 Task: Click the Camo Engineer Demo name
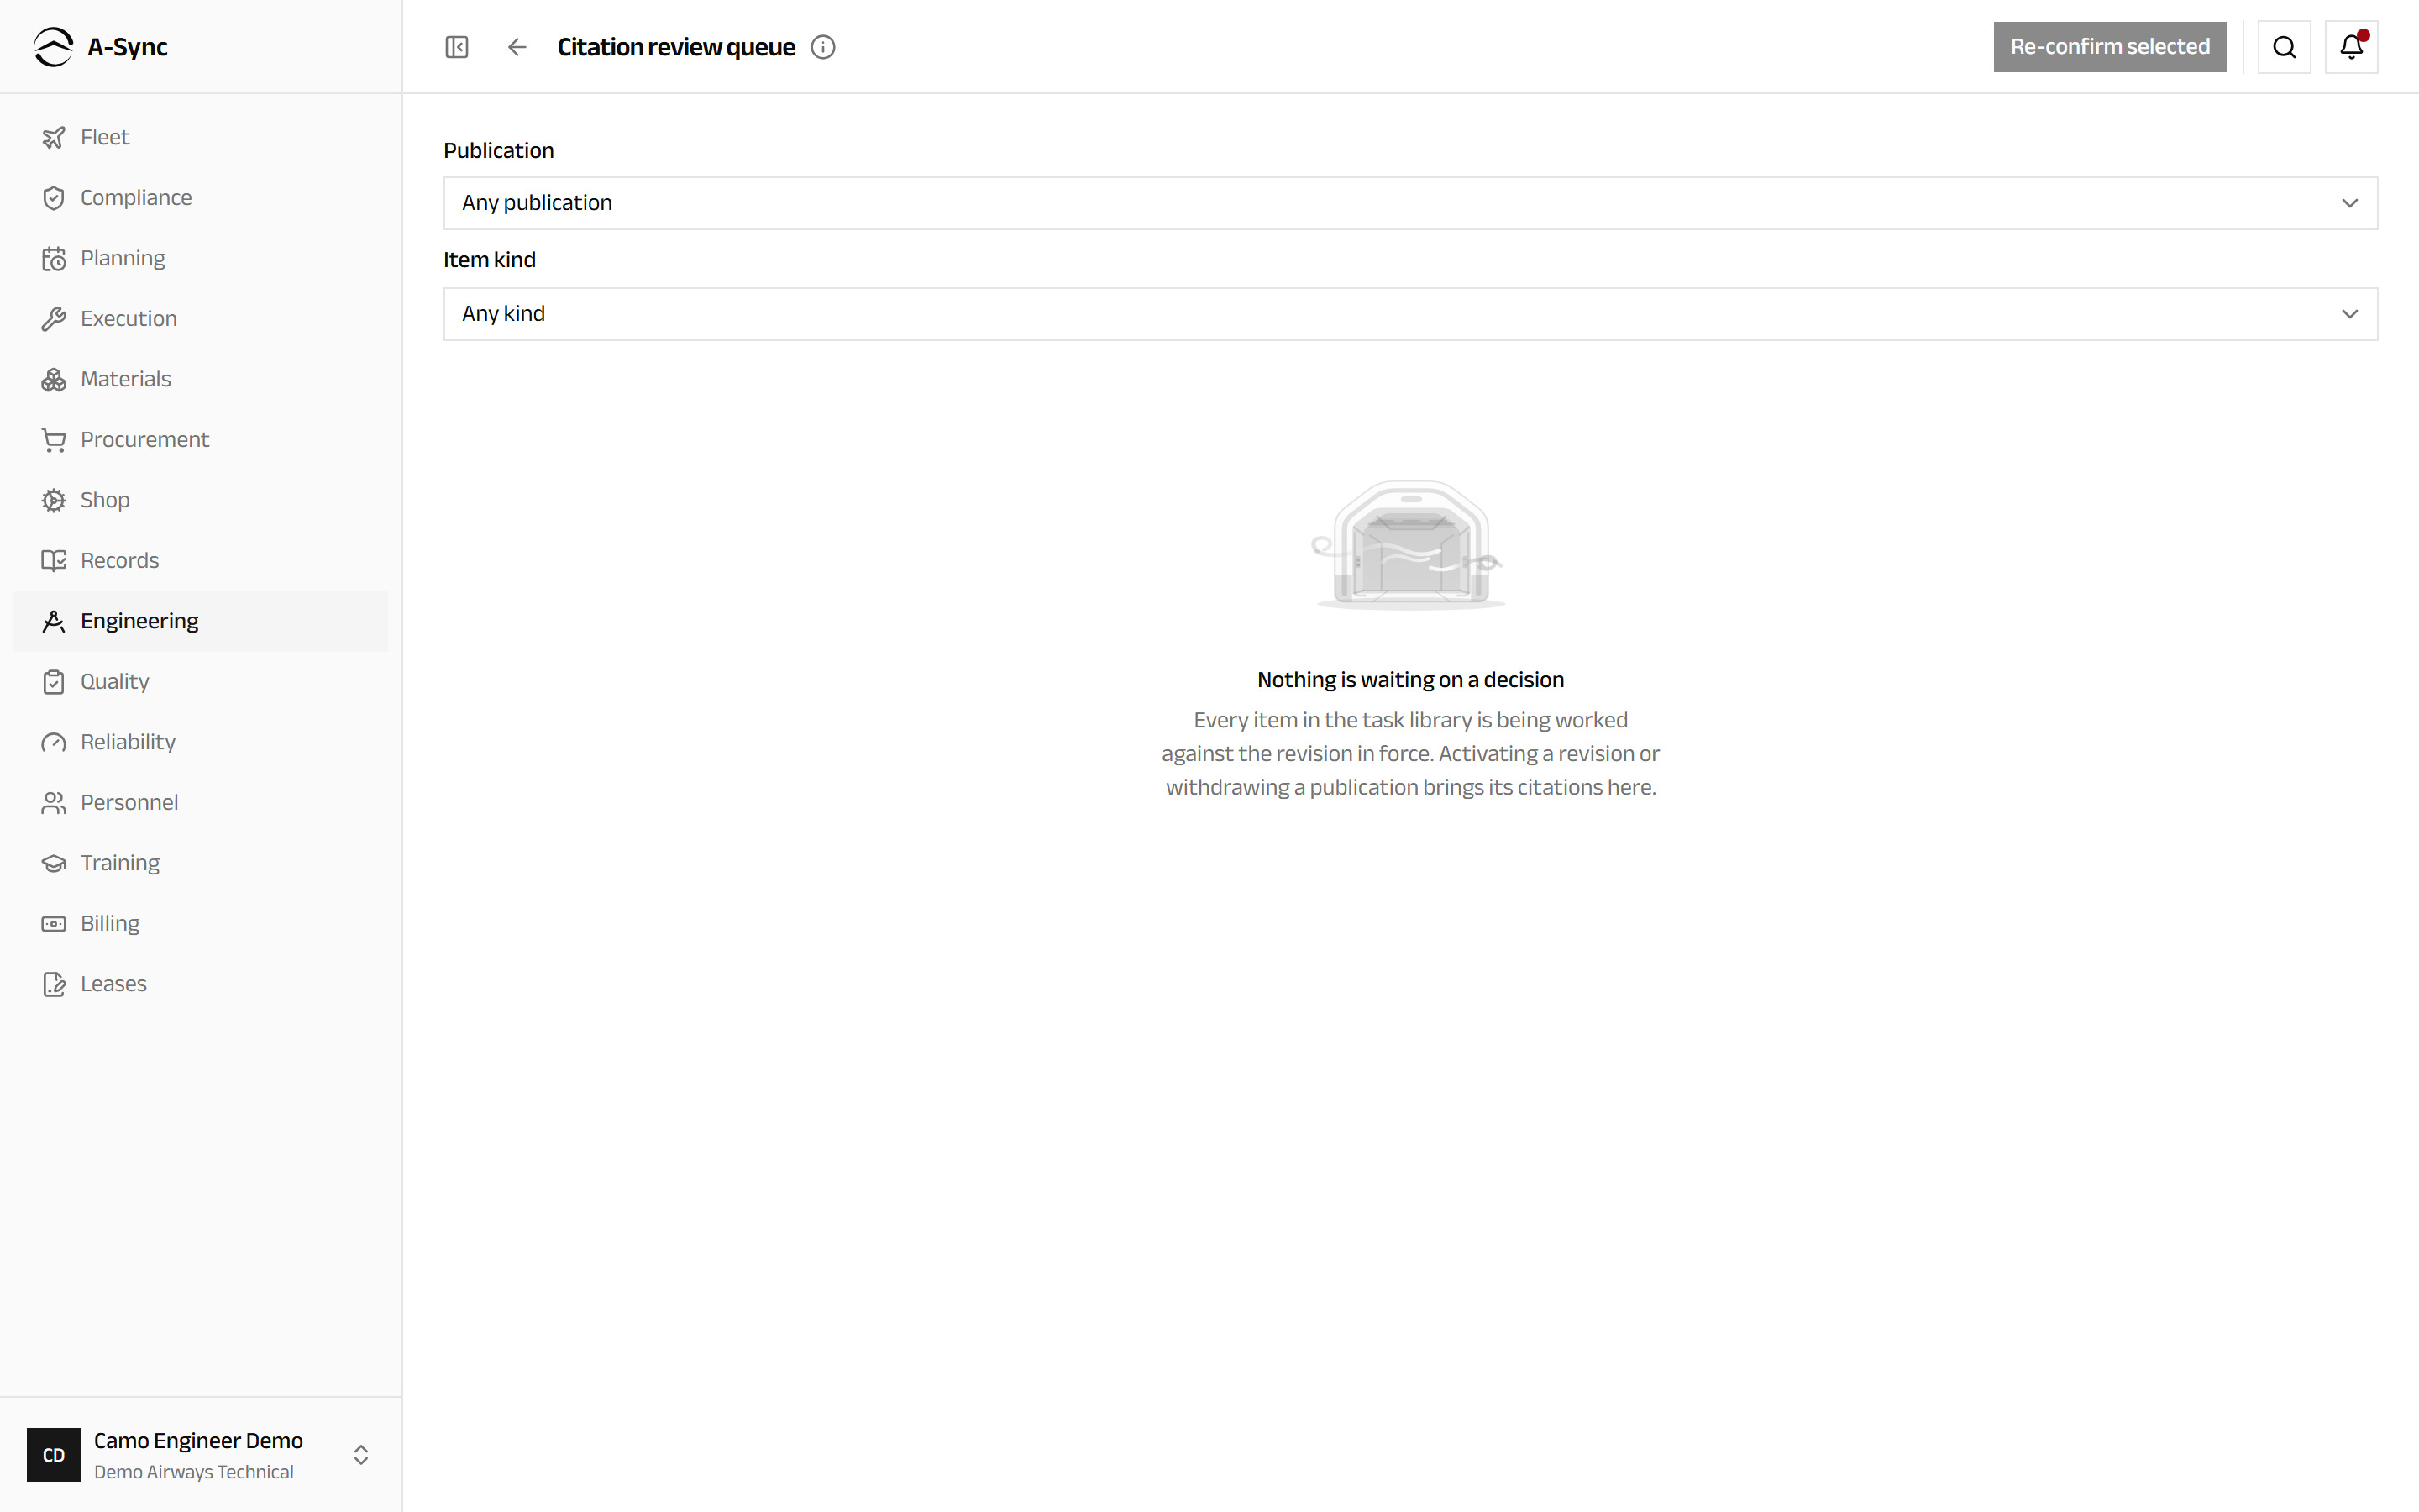(x=198, y=1440)
